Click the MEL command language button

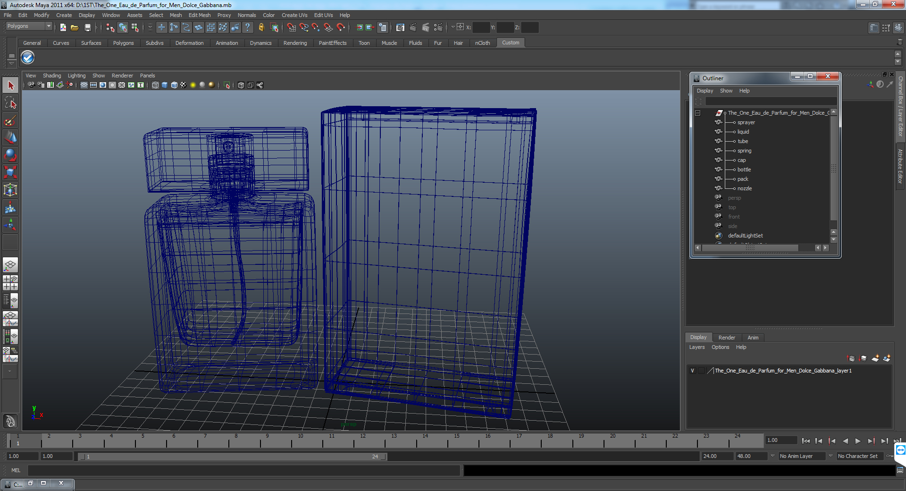[x=16, y=470]
